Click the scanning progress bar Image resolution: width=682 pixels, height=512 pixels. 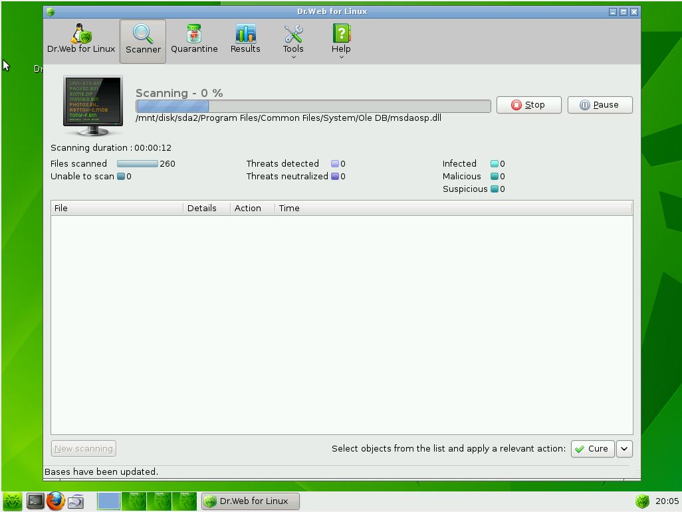[x=312, y=106]
